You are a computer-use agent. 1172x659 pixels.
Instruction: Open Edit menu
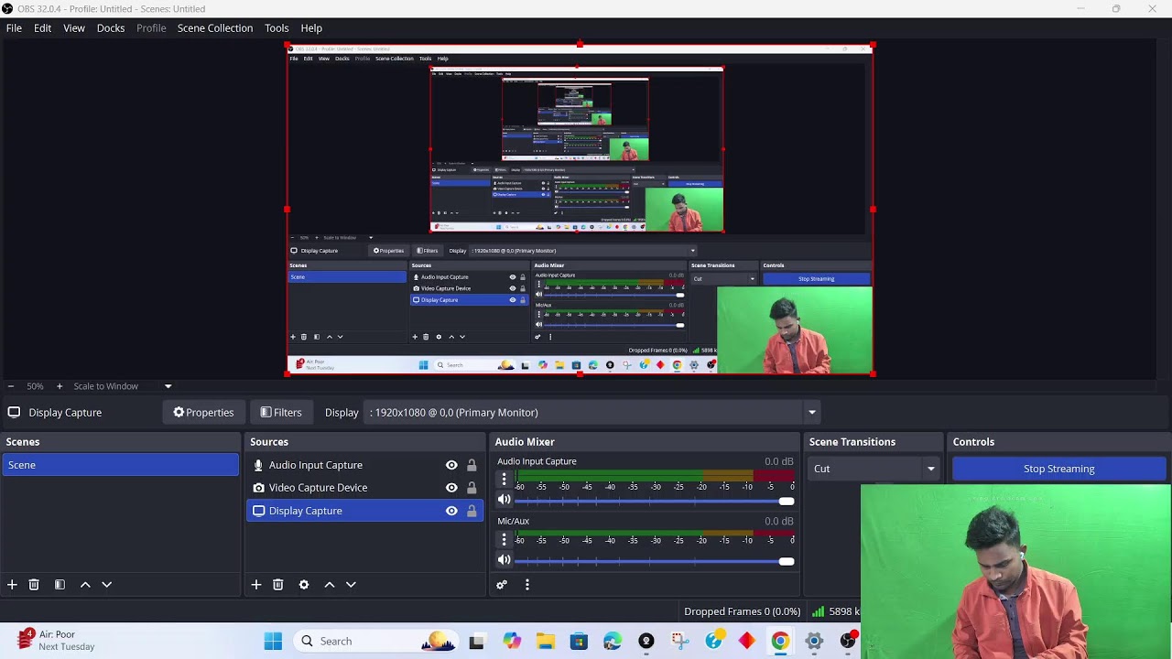[42, 27]
